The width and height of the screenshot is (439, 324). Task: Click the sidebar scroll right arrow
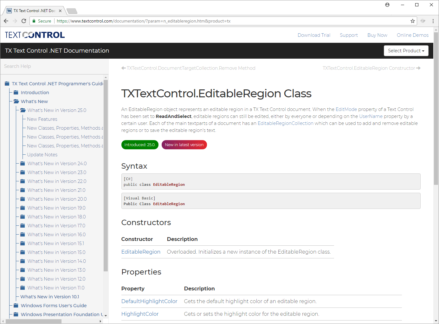[x=100, y=321]
